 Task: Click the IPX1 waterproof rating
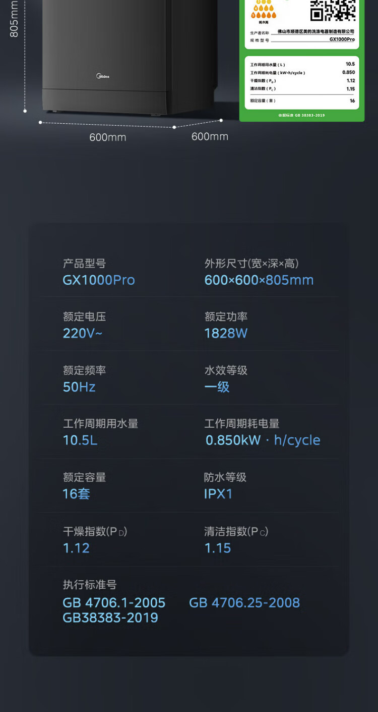(x=218, y=494)
